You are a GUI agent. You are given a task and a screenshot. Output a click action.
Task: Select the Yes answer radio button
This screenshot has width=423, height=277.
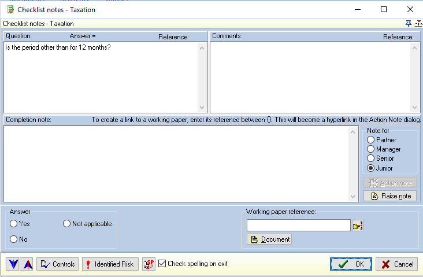13,224
